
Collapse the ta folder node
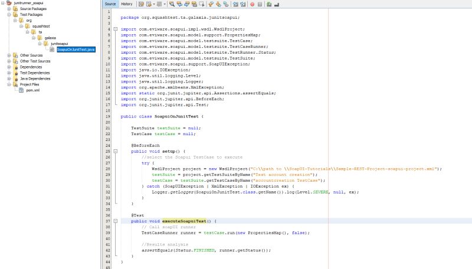click(x=27, y=32)
